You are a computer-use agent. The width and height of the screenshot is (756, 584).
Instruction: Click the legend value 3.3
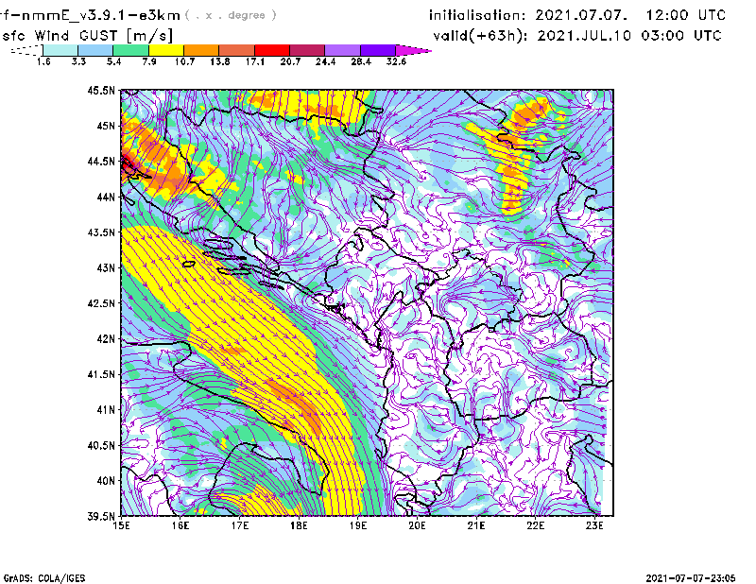point(78,61)
